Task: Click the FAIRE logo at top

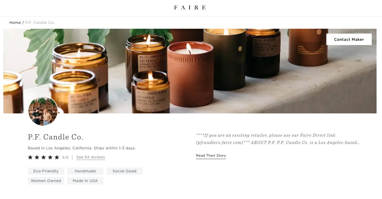Action: (190, 7)
